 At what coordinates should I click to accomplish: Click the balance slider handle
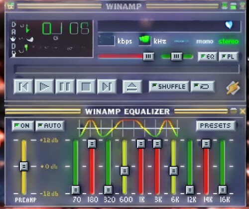pyautogui.click(x=177, y=57)
